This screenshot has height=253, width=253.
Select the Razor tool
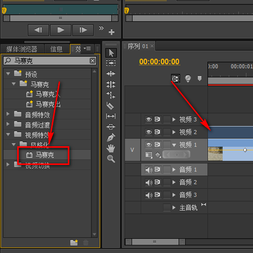[x=110, y=106]
